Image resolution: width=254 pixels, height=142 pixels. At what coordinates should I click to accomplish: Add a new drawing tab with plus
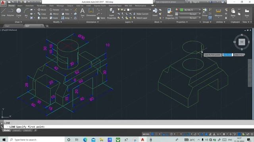tap(47, 26)
